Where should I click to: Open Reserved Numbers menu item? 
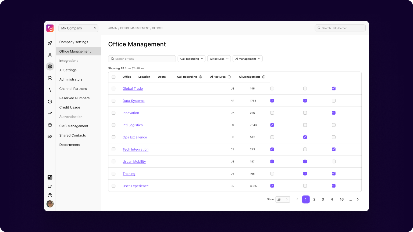(x=78, y=98)
